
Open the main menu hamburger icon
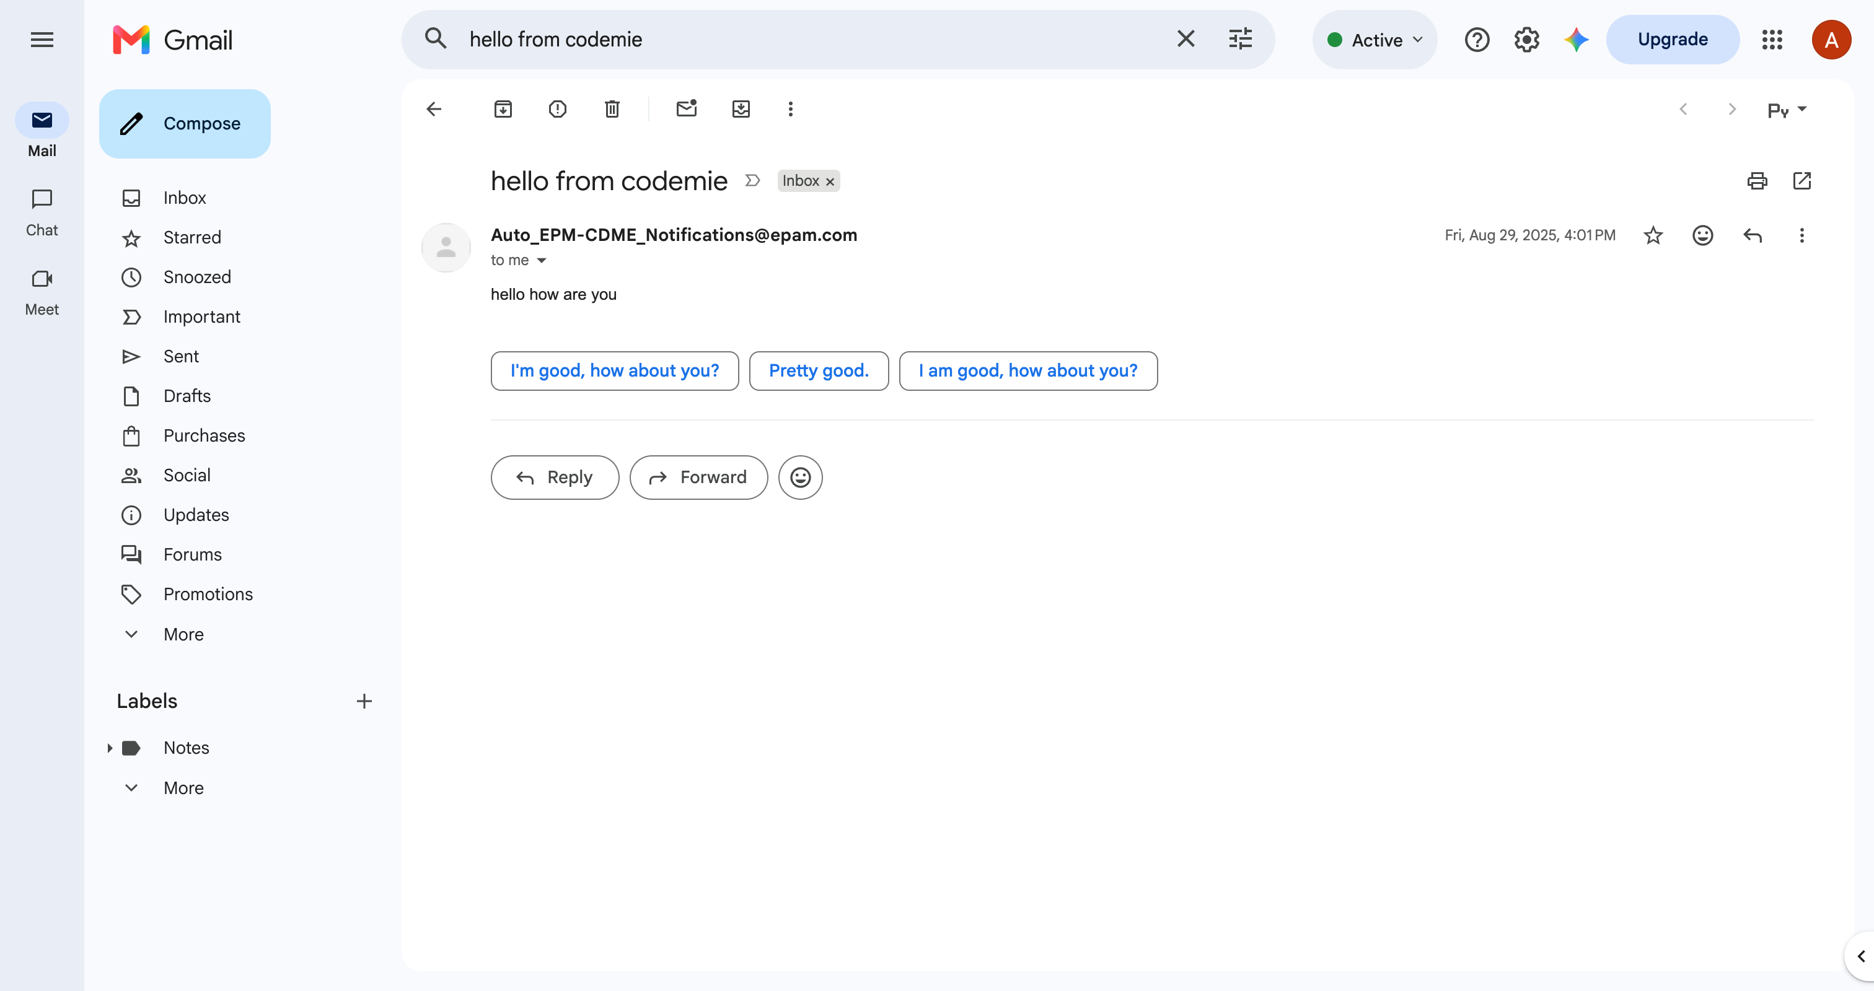(x=42, y=39)
